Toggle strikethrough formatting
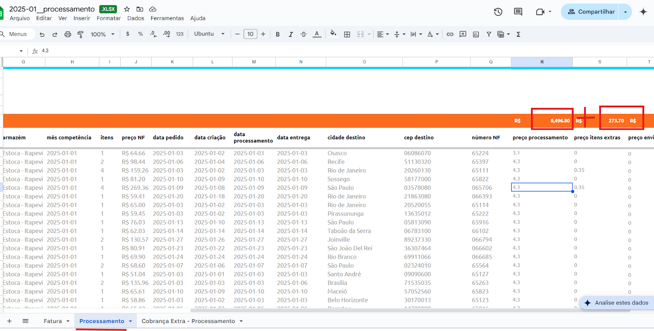 coord(303,34)
